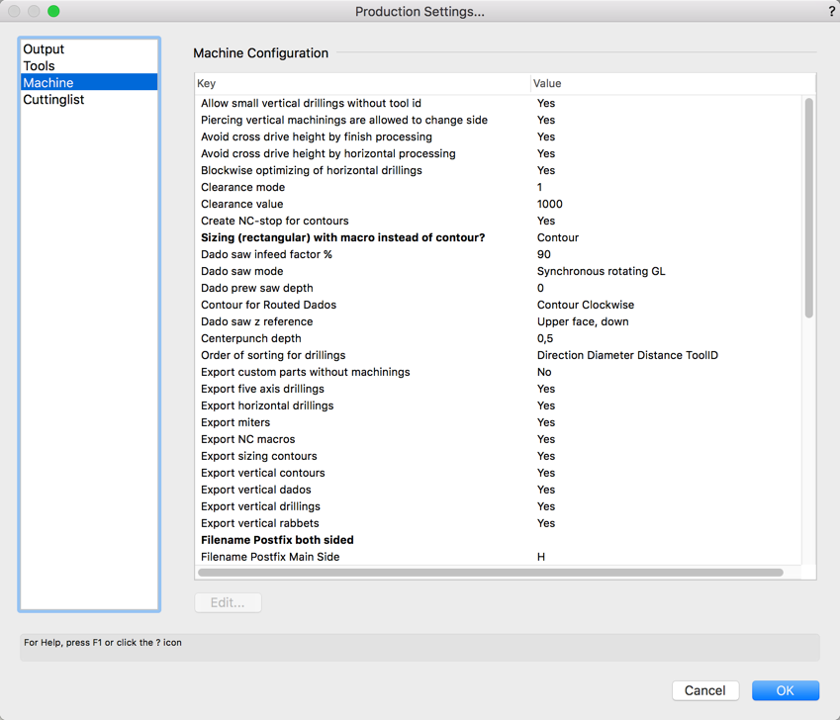Select 'Export horizontal drillings' row
The height and width of the screenshot is (720, 840).
coord(499,405)
